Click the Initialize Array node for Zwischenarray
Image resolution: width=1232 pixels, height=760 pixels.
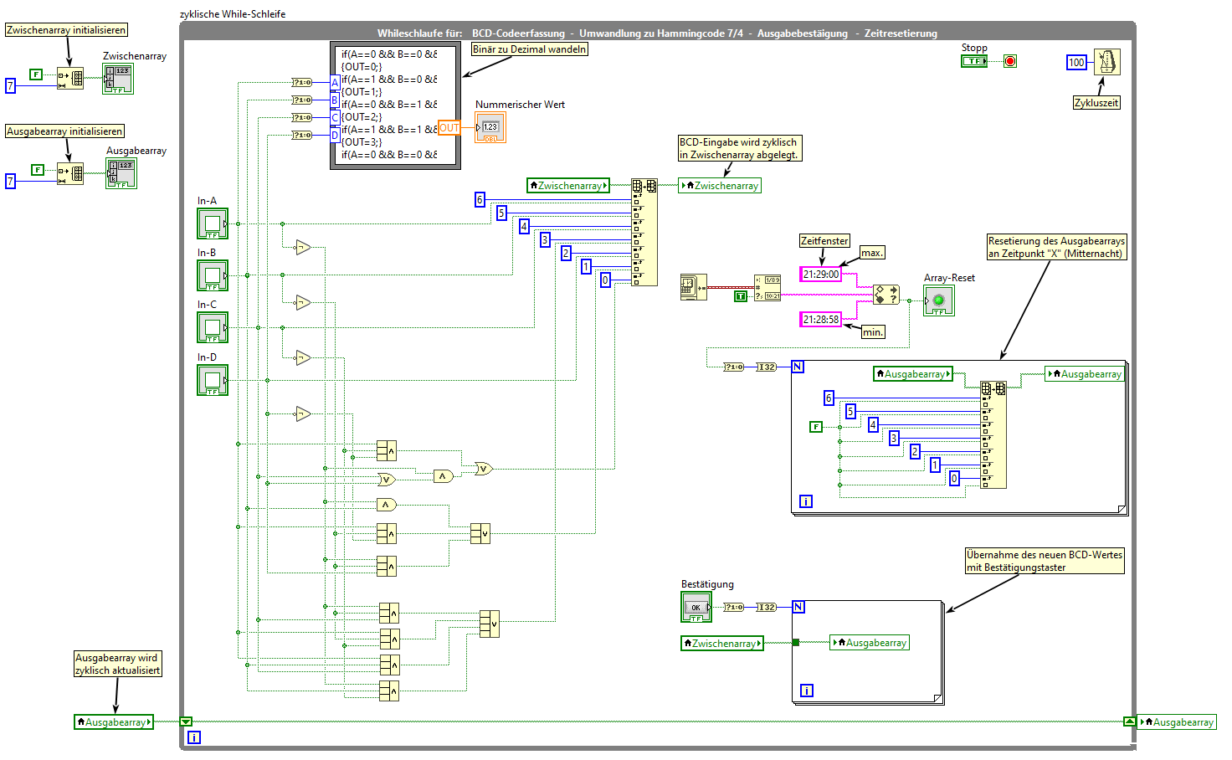70,79
